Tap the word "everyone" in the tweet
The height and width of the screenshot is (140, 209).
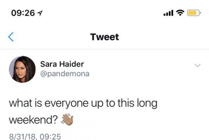67,104
